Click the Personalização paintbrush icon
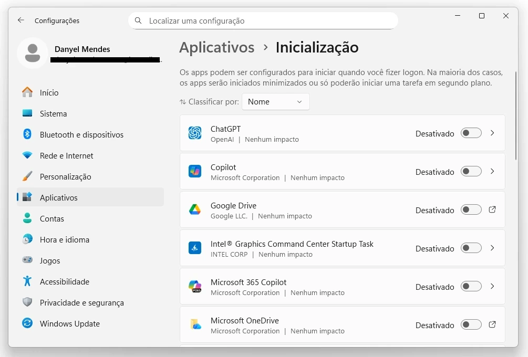Viewport: 528px width, 357px height. pyautogui.click(x=27, y=176)
